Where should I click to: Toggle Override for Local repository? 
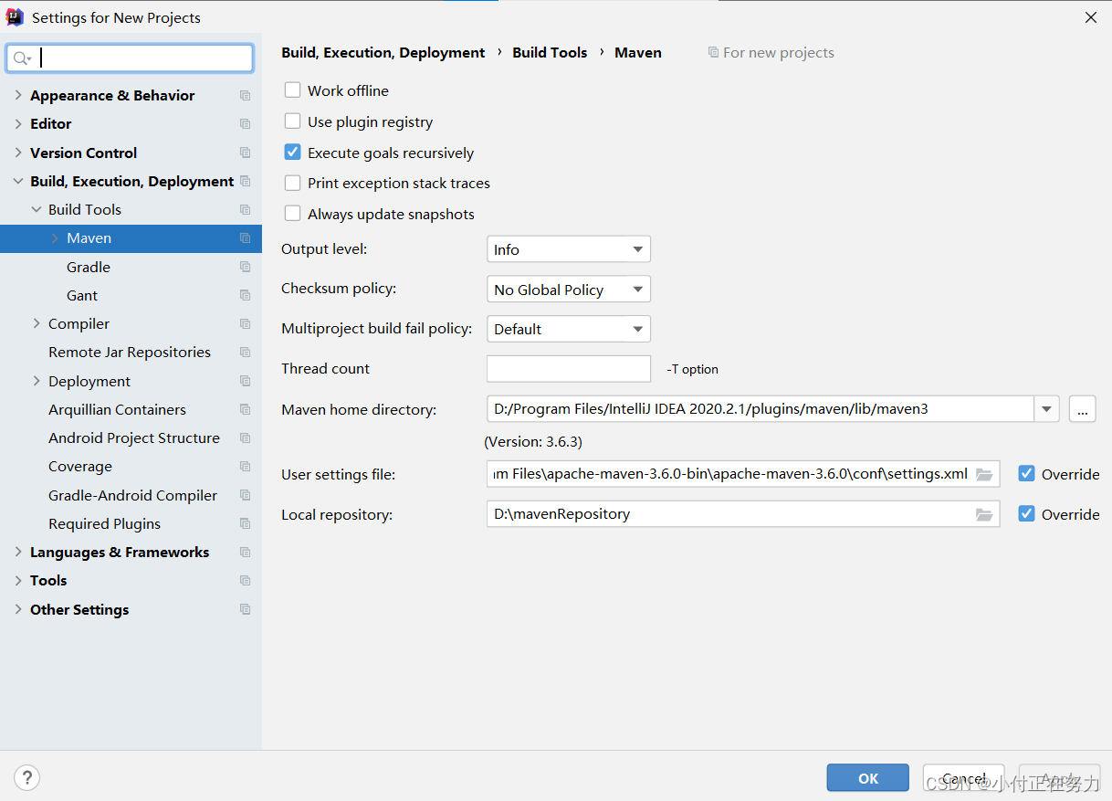(x=1026, y=514)
